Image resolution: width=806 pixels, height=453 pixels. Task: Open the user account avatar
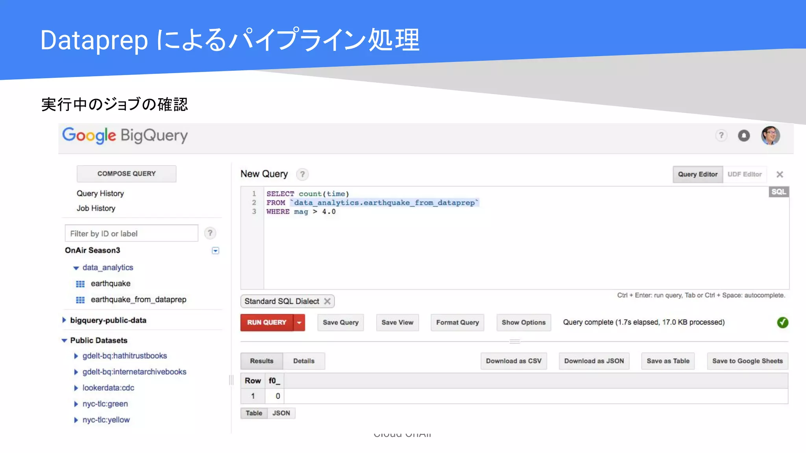click(x=771, y=136)
